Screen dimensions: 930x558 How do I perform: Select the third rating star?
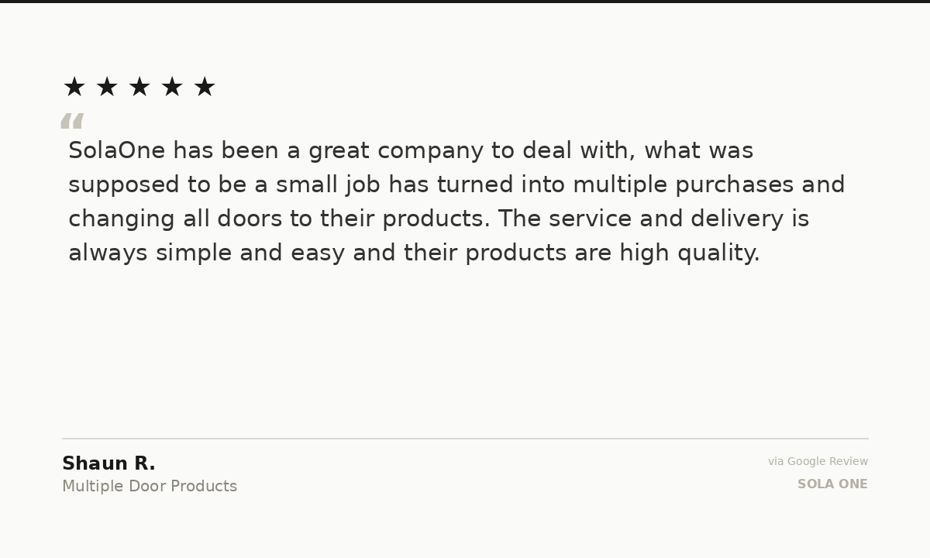[x=139, y=87]
